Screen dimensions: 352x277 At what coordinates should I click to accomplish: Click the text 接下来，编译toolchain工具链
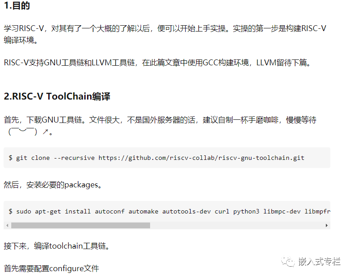tap(57, 246)
